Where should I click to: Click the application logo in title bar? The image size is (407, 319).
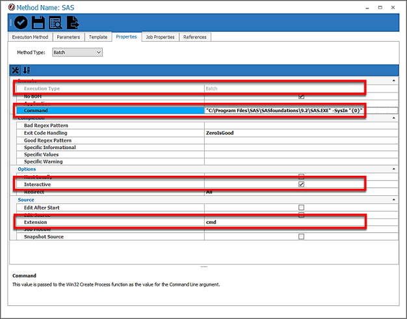12,7
